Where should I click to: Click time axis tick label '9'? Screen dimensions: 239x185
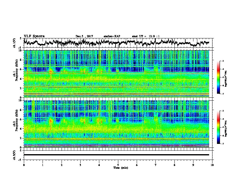(x=193, y=165)
